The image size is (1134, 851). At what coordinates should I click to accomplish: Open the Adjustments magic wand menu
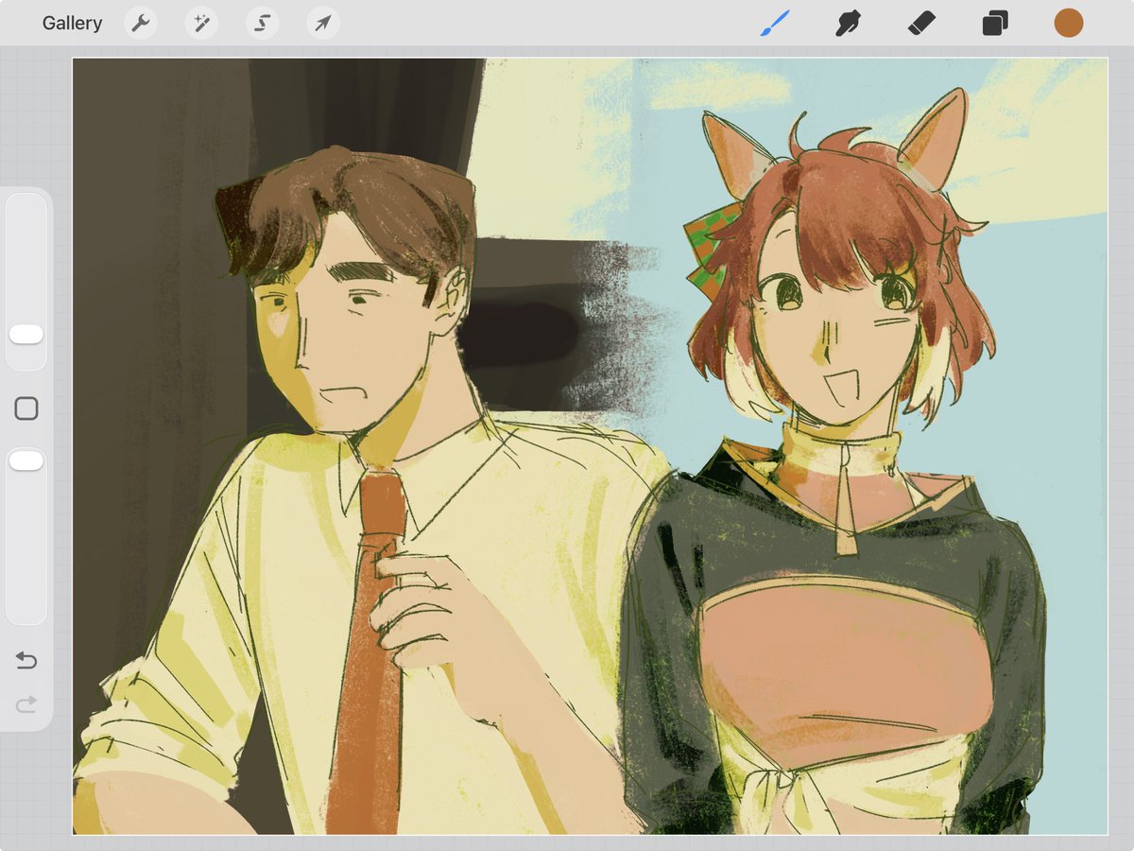tap(201, 24)
